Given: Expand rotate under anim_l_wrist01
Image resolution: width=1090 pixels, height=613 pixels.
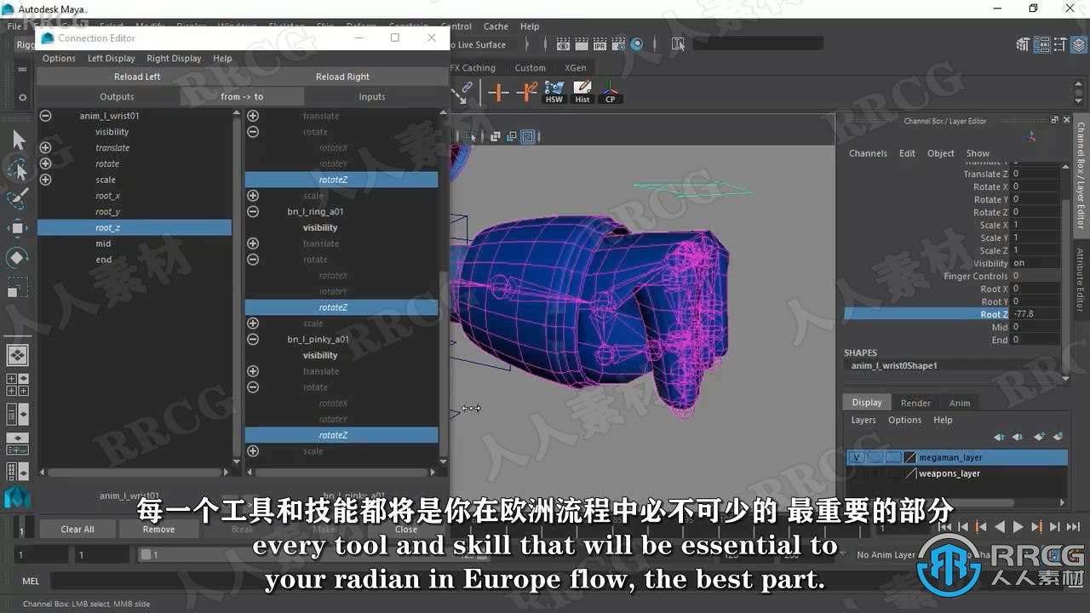Looking at the screenshot, I should click(45, 163).
